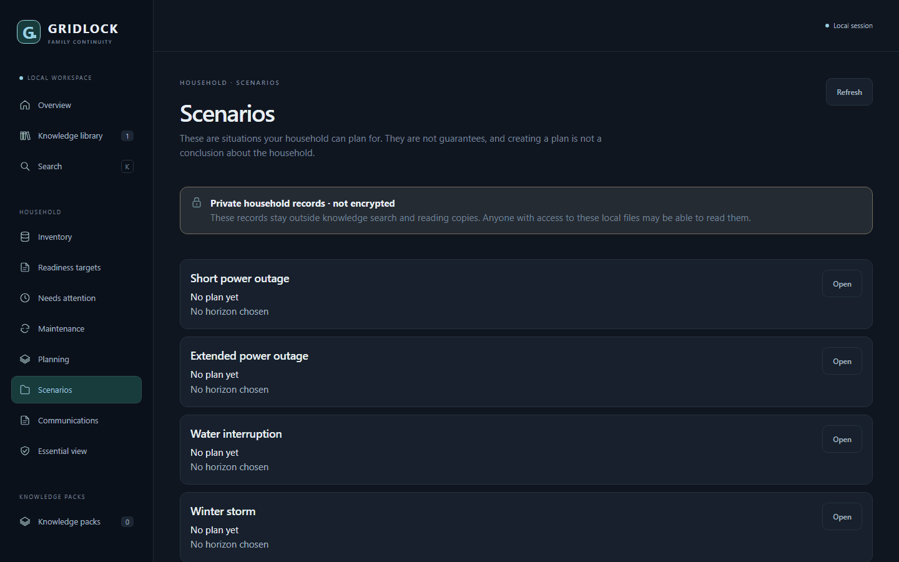Select the Inventory database icon

coord(25,237)
